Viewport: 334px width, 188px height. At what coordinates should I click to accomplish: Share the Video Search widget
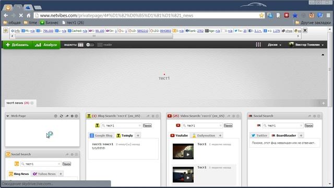coord(229,116)
